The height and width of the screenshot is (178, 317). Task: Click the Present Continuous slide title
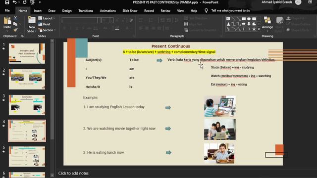click(x=171, y=46)
